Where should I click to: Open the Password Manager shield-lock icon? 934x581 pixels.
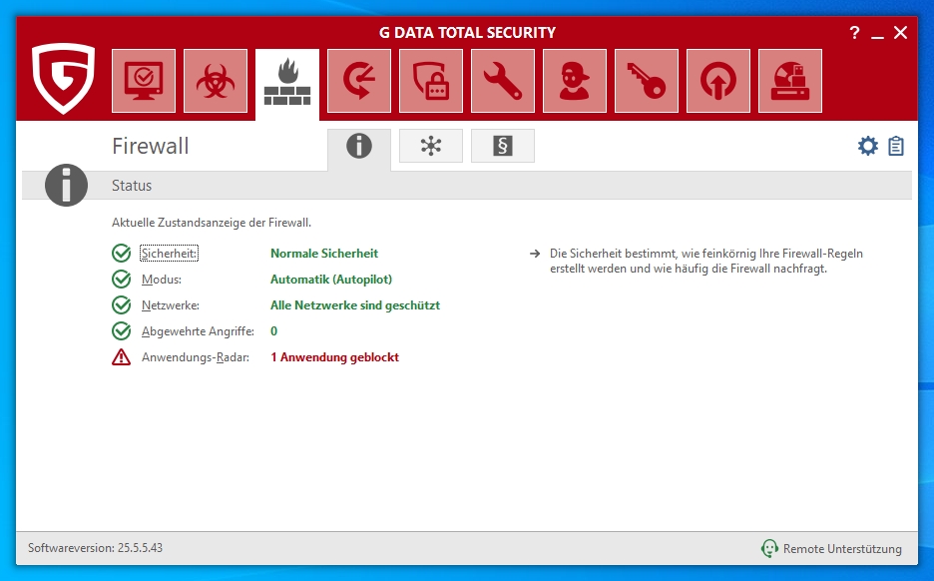click(x=431, y=81)
